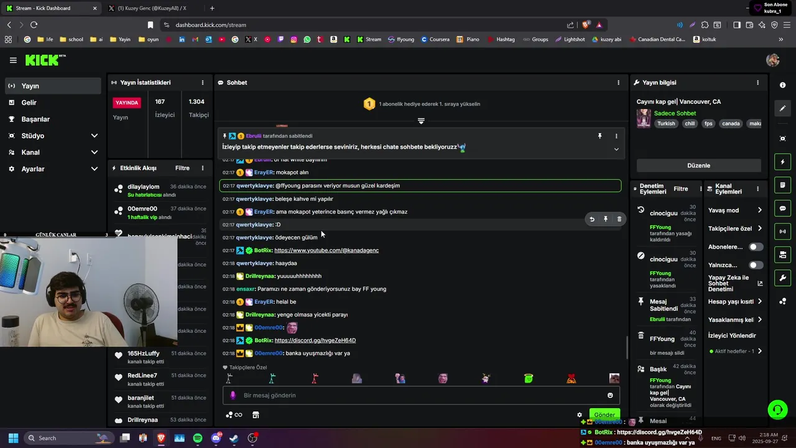This screenshot has height=448, width=796.
Task: Click info icon at top of right sidebar
Action: coord(782,85)
